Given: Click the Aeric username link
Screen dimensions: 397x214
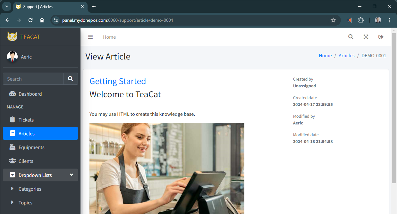Looking at the screenshot, I should (26, 57).
